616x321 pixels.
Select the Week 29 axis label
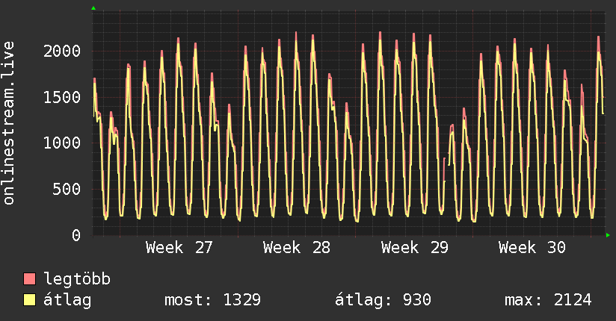point(414,248)
